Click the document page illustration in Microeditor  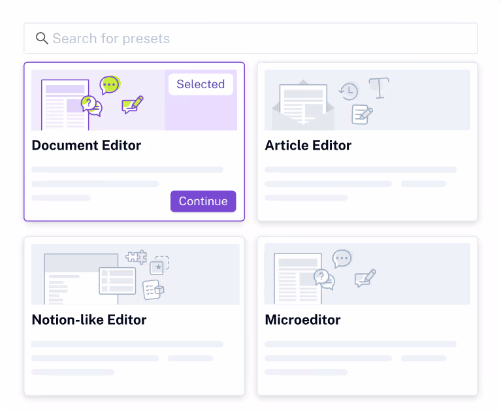[297, 278]
